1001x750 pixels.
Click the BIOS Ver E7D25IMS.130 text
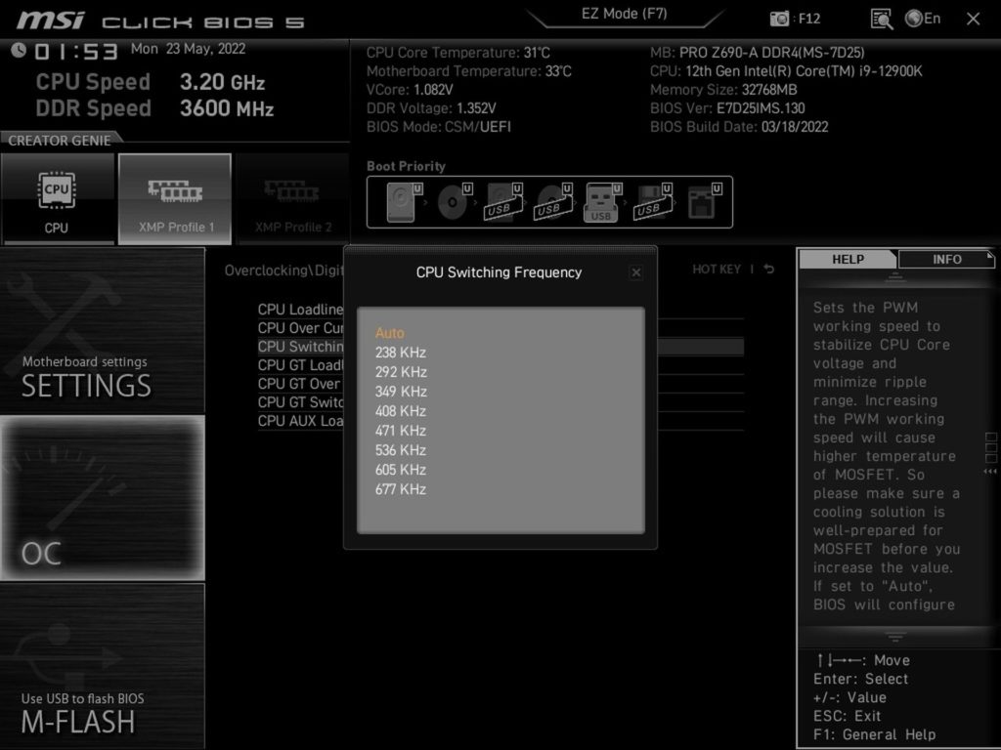[x=727, y=108]
